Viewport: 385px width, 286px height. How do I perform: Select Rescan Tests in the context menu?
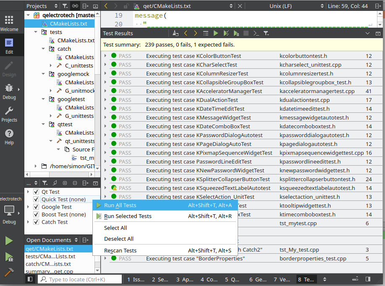coord(120,251)
